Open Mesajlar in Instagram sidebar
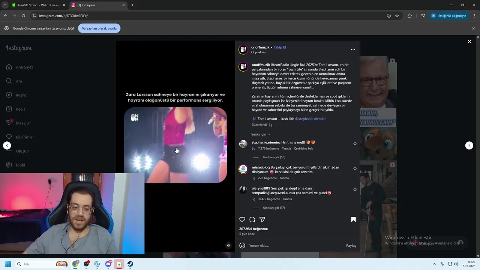Viewport: 480px width, 270px height. 18,123
